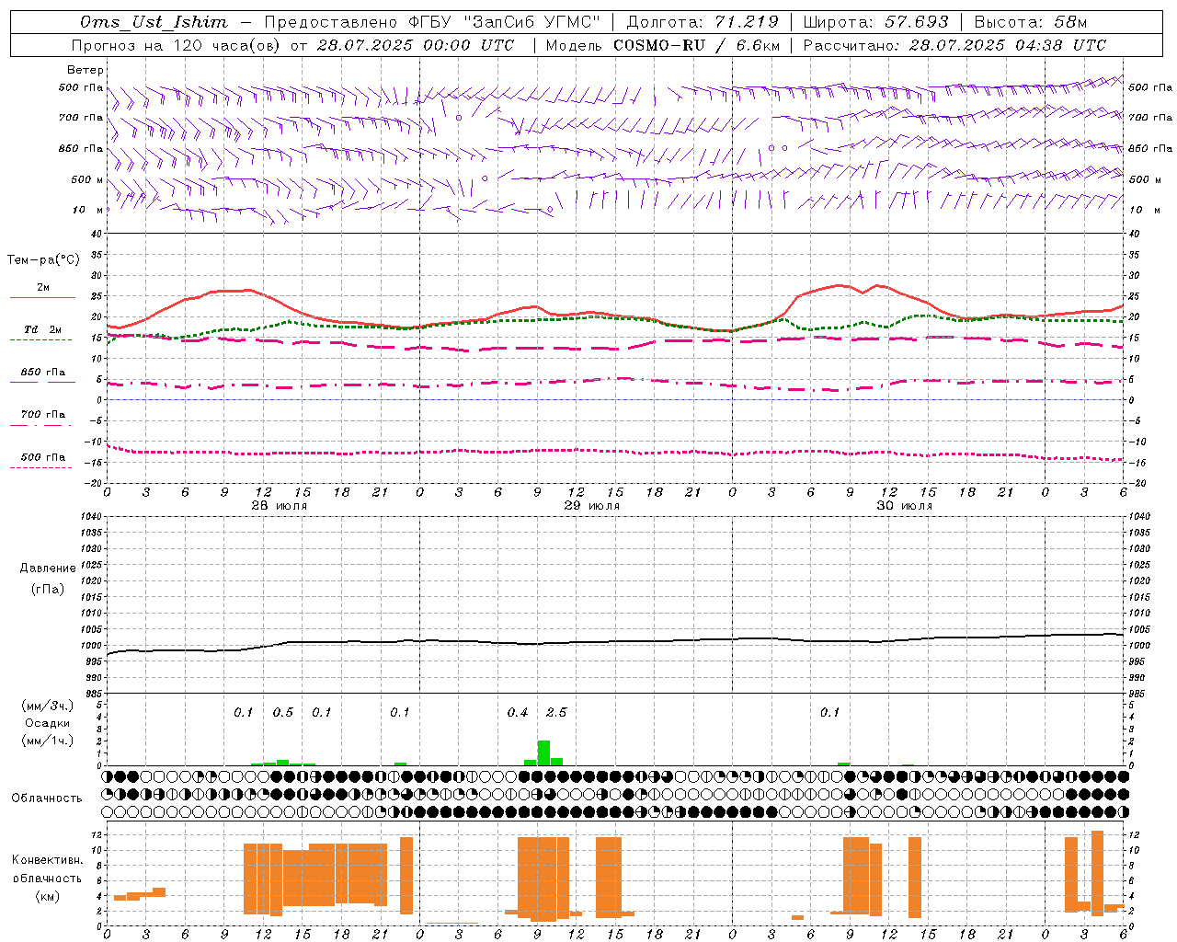1177x942 pixels.
Task: Select the provider text ФГБУ "ЗапСиб УГМС"
Action: point(504,22)
